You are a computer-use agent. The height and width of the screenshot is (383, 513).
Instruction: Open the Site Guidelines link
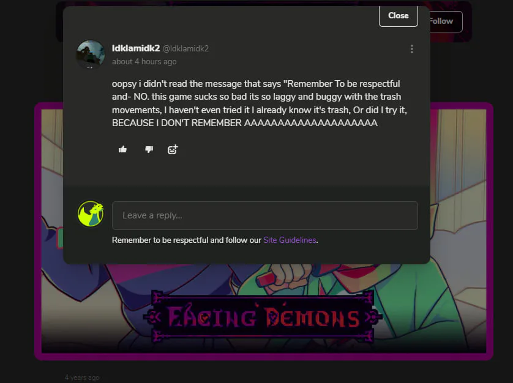290,240
